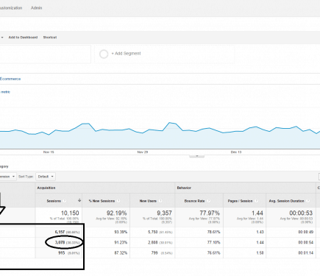Click the Sessions sort descending arrow

[x=79, y=200]
